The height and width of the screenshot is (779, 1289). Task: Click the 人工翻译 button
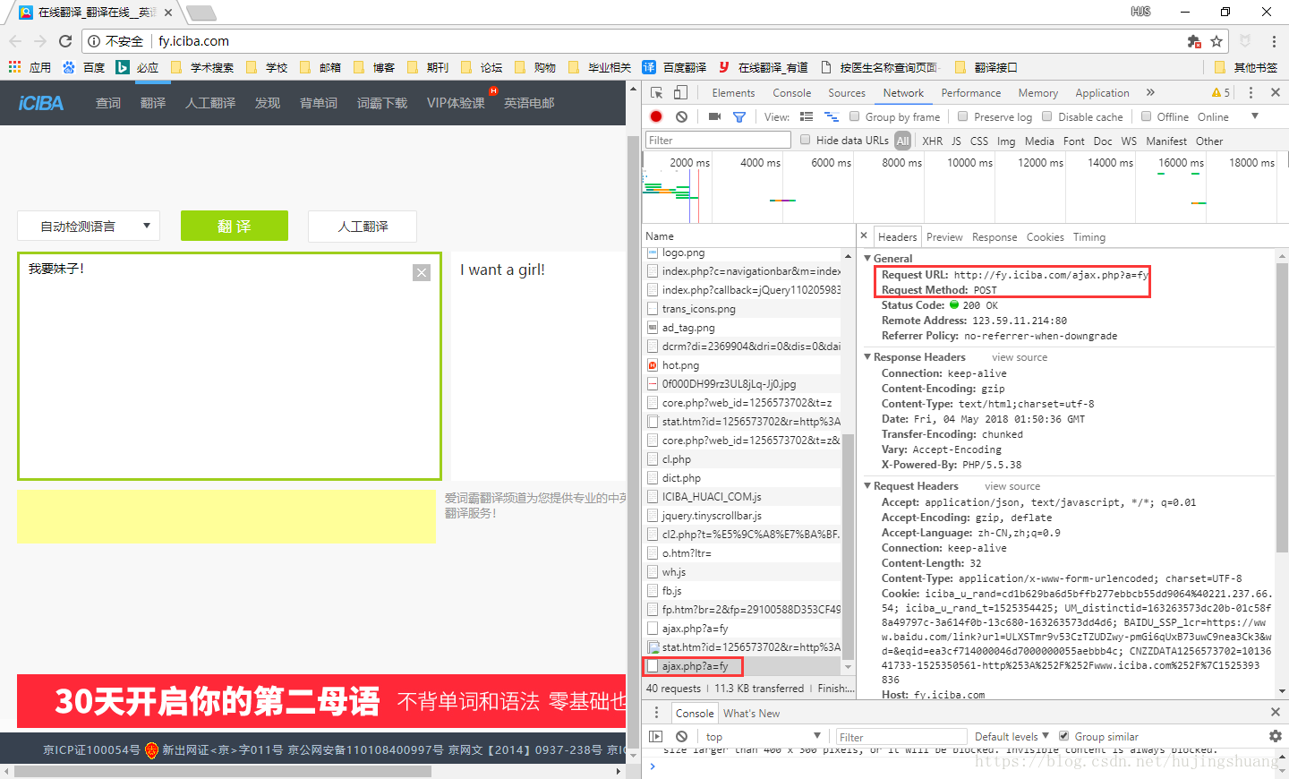(x=363, y=226)
